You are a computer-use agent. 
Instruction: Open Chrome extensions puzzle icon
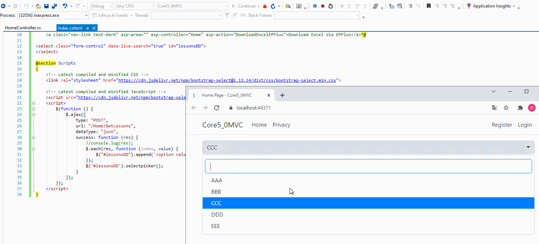point(520,108)
